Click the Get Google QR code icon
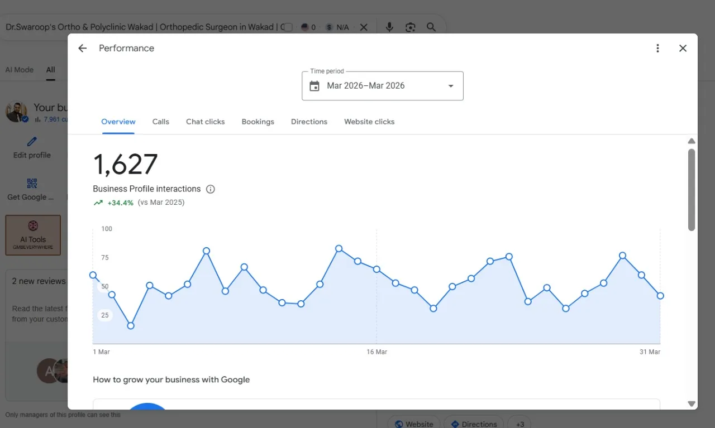The width and height of the screenshot is (715, 428). [32, 184]
